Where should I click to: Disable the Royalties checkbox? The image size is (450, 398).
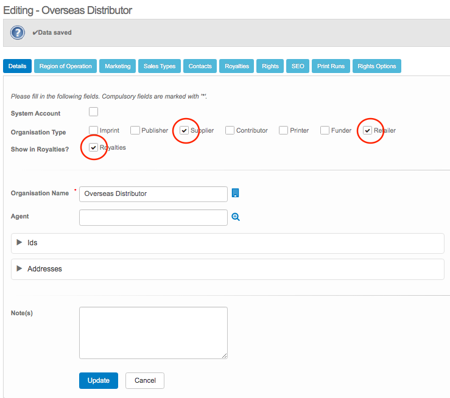(x=93, y=147)
